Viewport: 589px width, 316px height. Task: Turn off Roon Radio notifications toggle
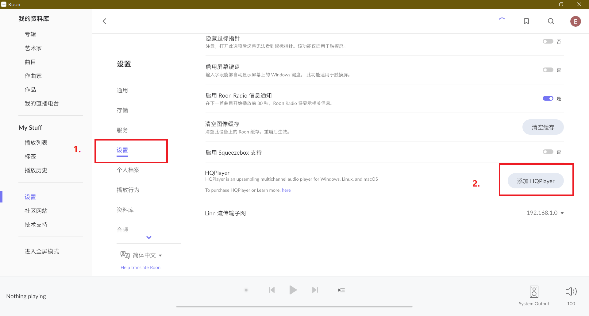548,98
